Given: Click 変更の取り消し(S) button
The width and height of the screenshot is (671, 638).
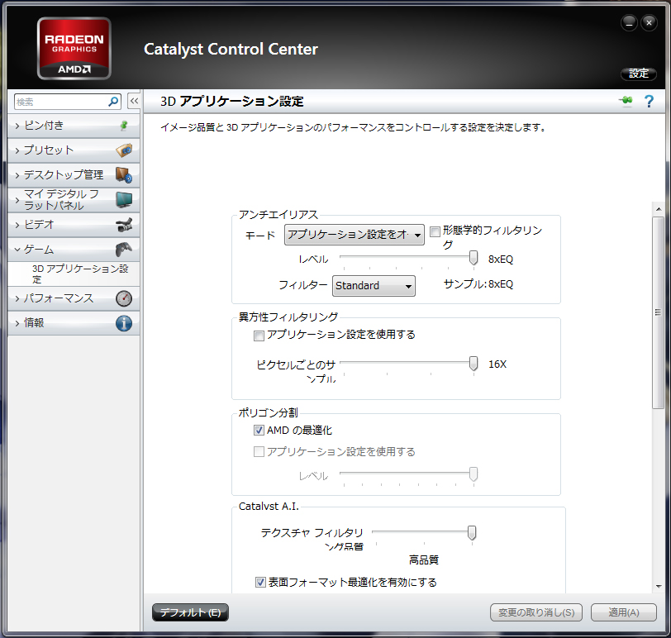Looking at the screenshot, I should [536, 612].
